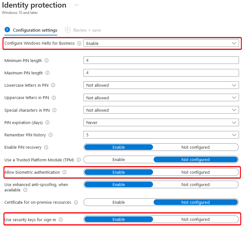Set Use security keys for sign-in to Not configured
Image resolution: width=245 pixels, height=236 pixels.
tap(195, 220)
